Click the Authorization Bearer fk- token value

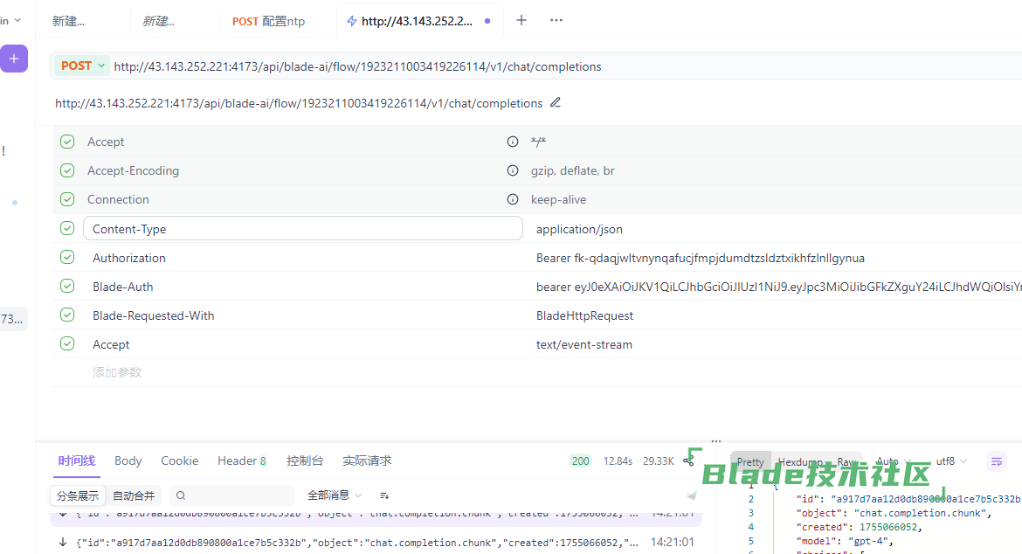click(700, 258)
